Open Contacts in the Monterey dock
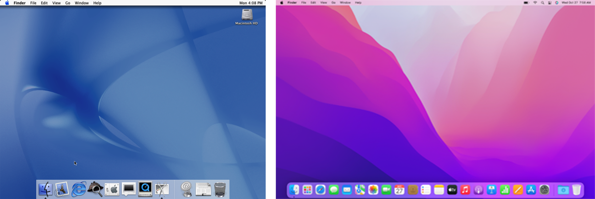 pyautogui.click(x=413, y=190)
